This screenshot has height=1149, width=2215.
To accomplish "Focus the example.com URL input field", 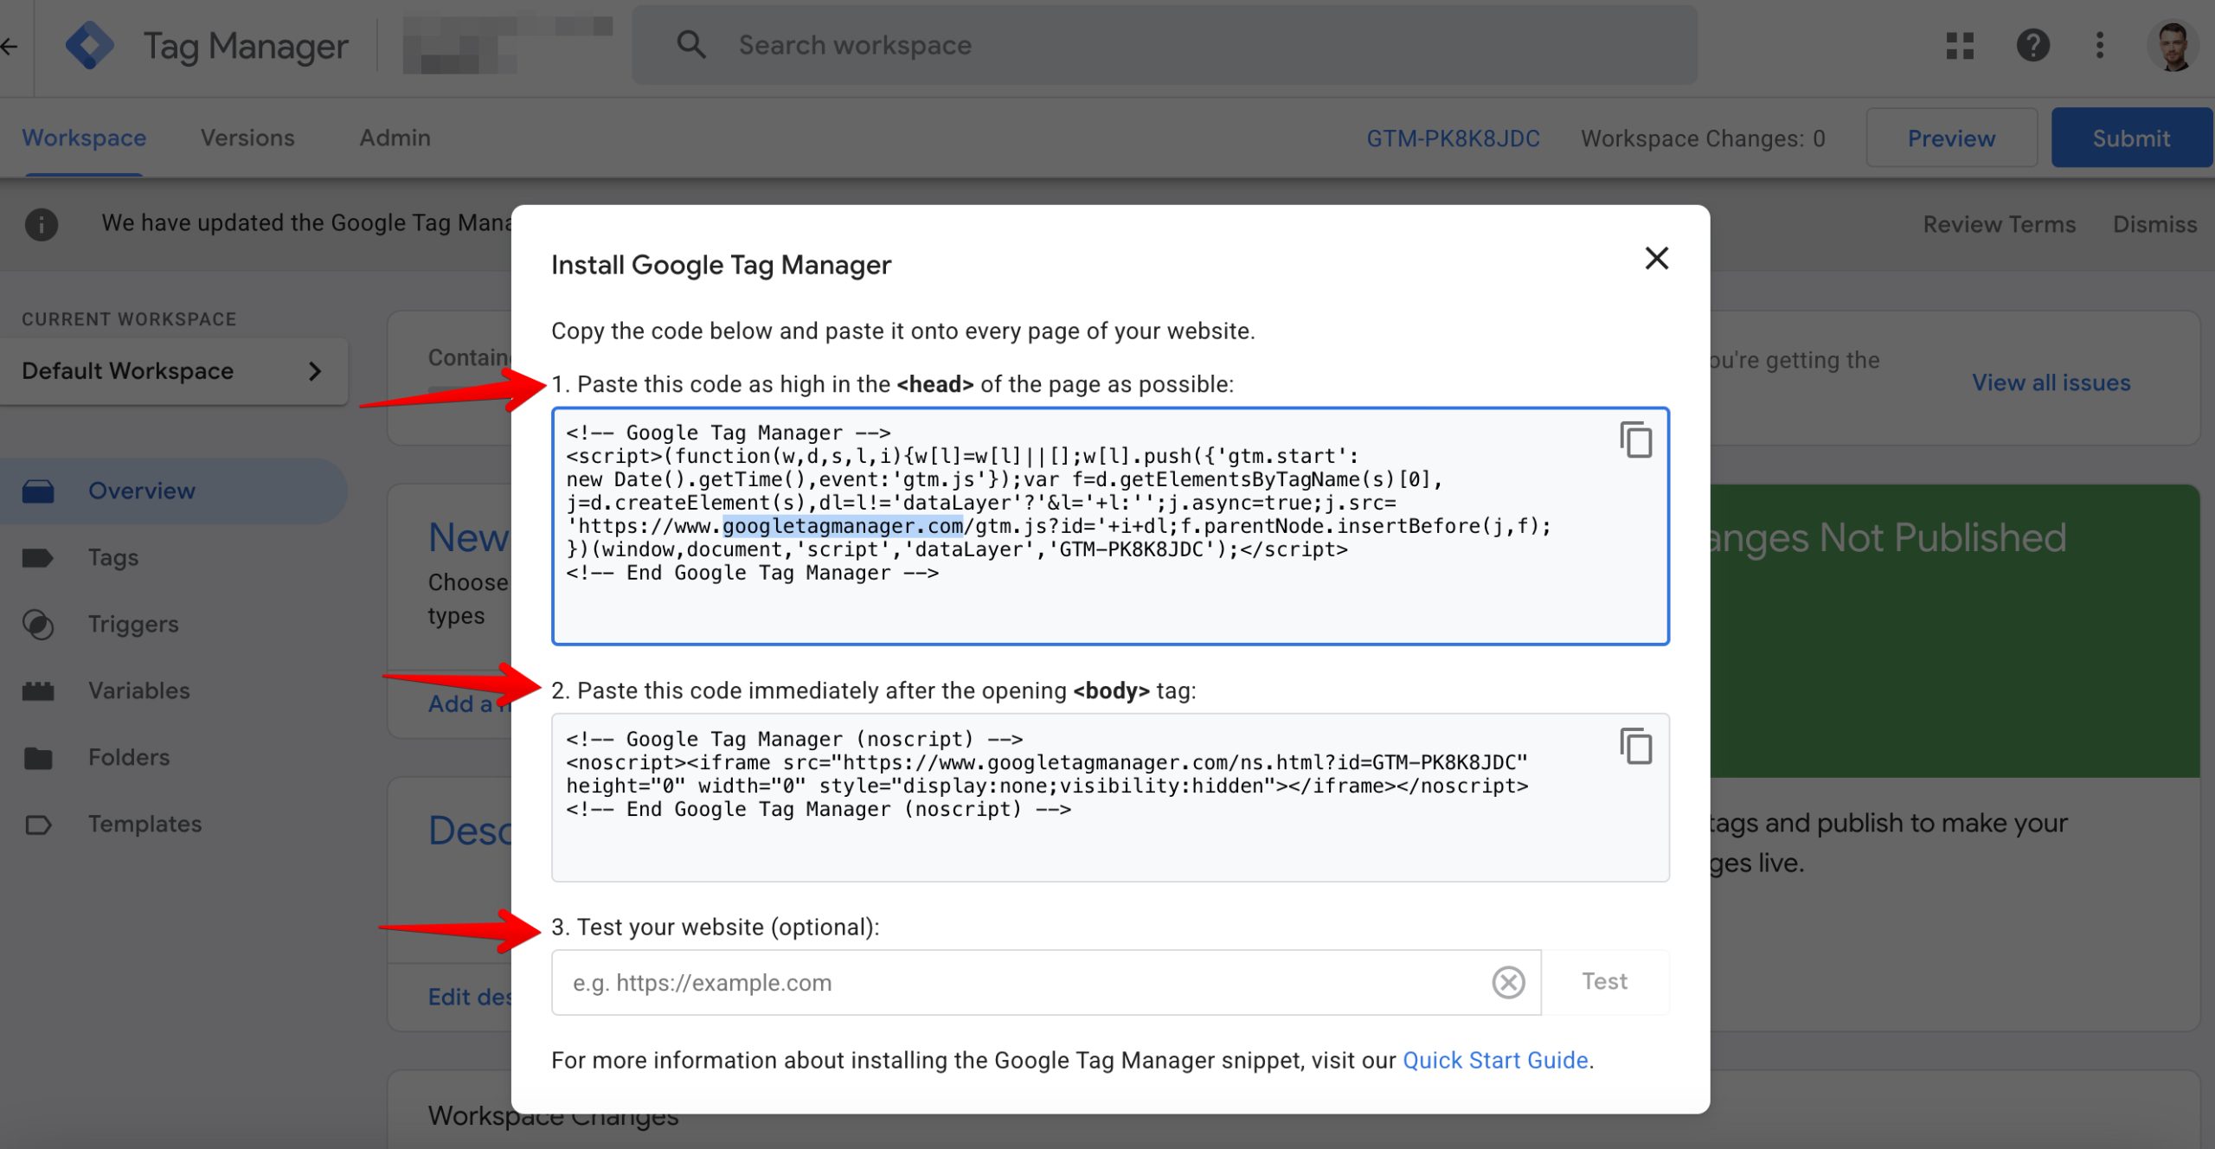I will [x=952, y=982].
